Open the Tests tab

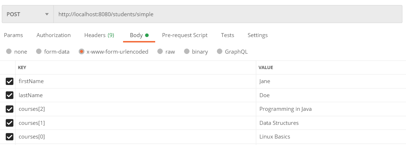pyautogui.click(x=227, y=35)
